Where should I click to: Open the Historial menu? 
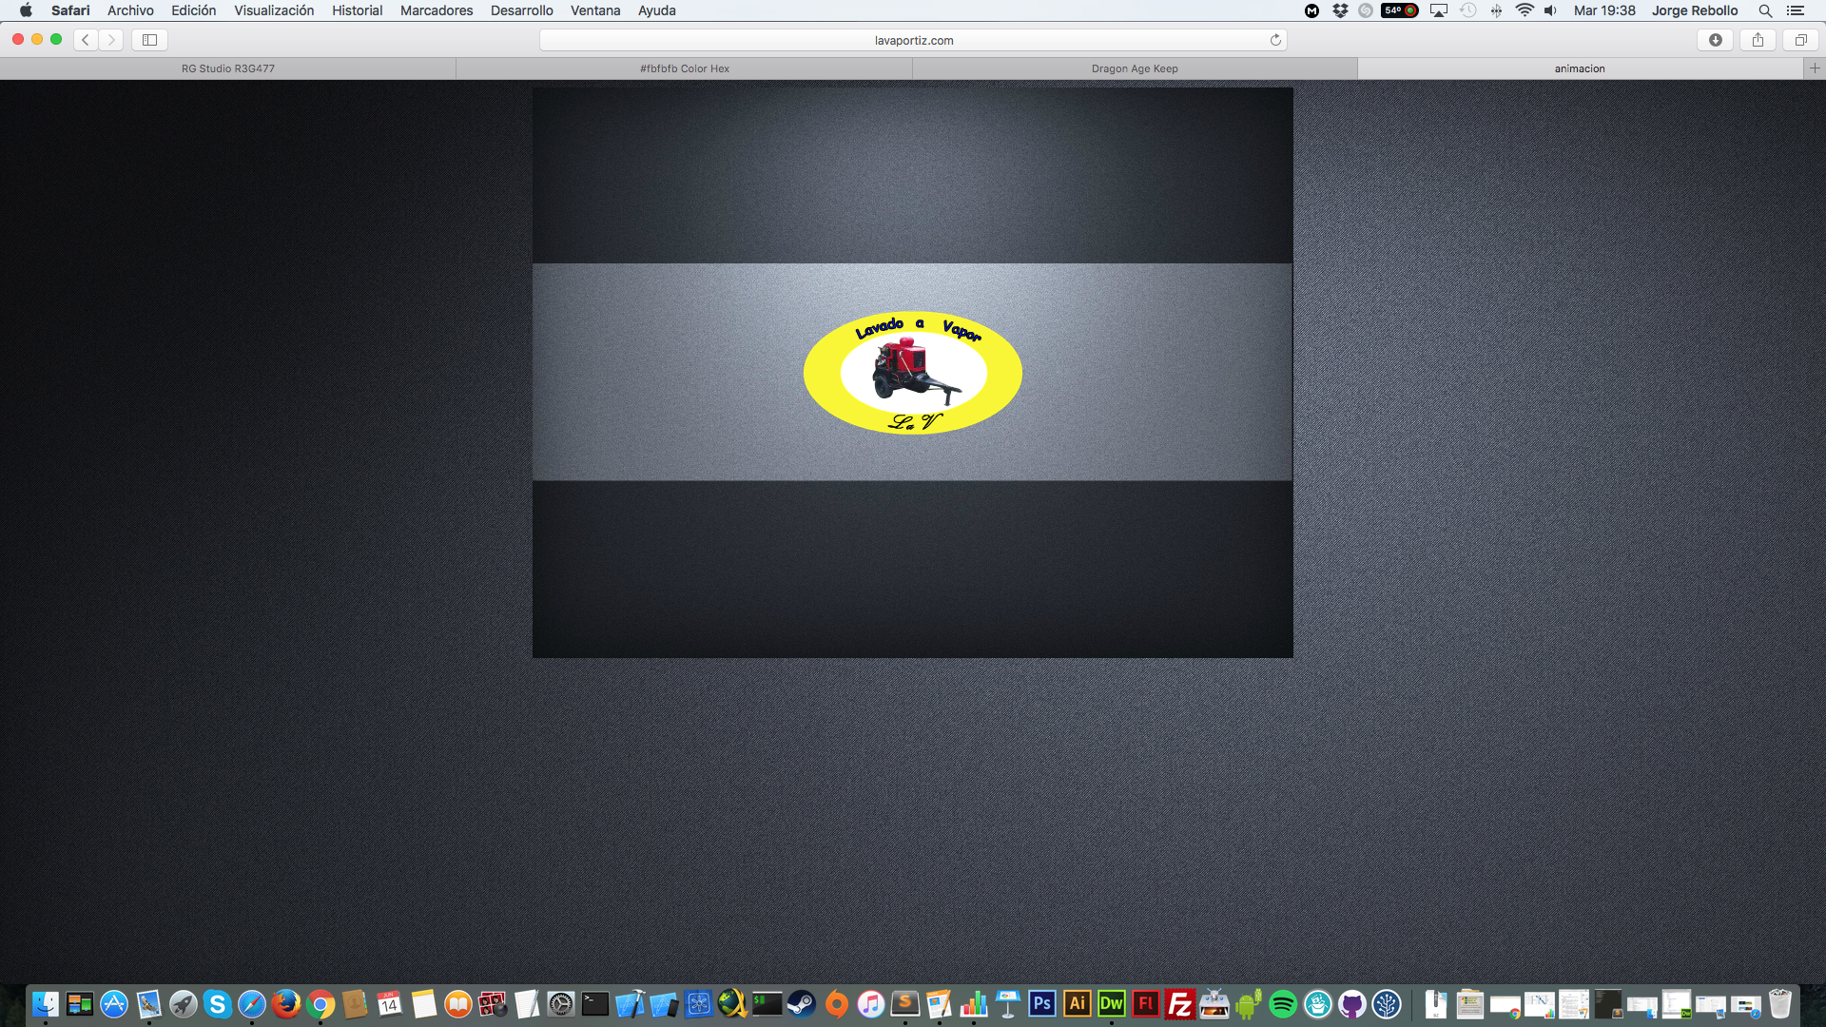click(x=357, y=10)
